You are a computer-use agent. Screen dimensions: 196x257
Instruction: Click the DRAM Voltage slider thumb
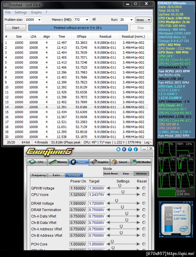click(116, 201)
